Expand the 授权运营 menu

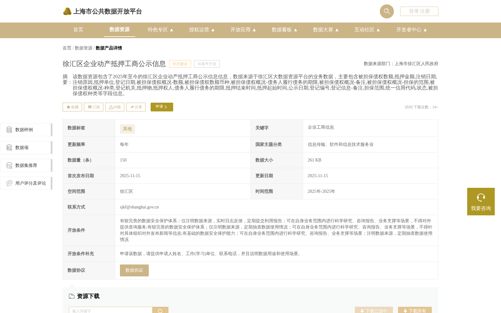[202, 30]
